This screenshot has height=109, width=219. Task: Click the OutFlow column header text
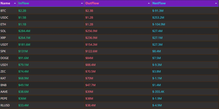(x=92, y=3)
